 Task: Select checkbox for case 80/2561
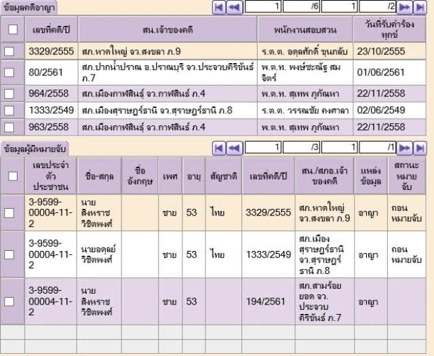[x=9, y=73]
